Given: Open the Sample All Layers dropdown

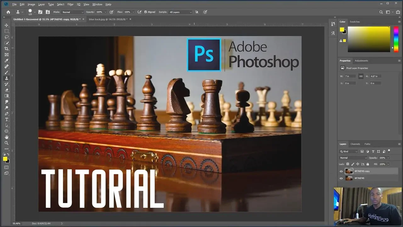Looking at the screenshot, I should point(180,12).
